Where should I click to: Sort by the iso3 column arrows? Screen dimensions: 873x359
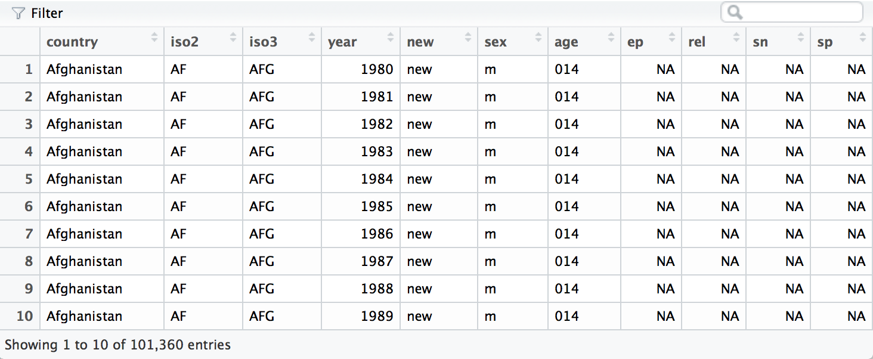(312, 38)
